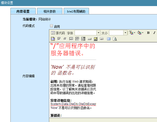This screenshot has height=122, width=157.
Task: Click the 源代码 source view button
Action: (58, 33)
